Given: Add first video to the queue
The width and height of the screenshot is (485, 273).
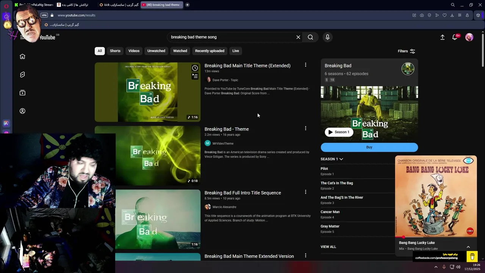Looking at the screenshot, I should [195, 76].
